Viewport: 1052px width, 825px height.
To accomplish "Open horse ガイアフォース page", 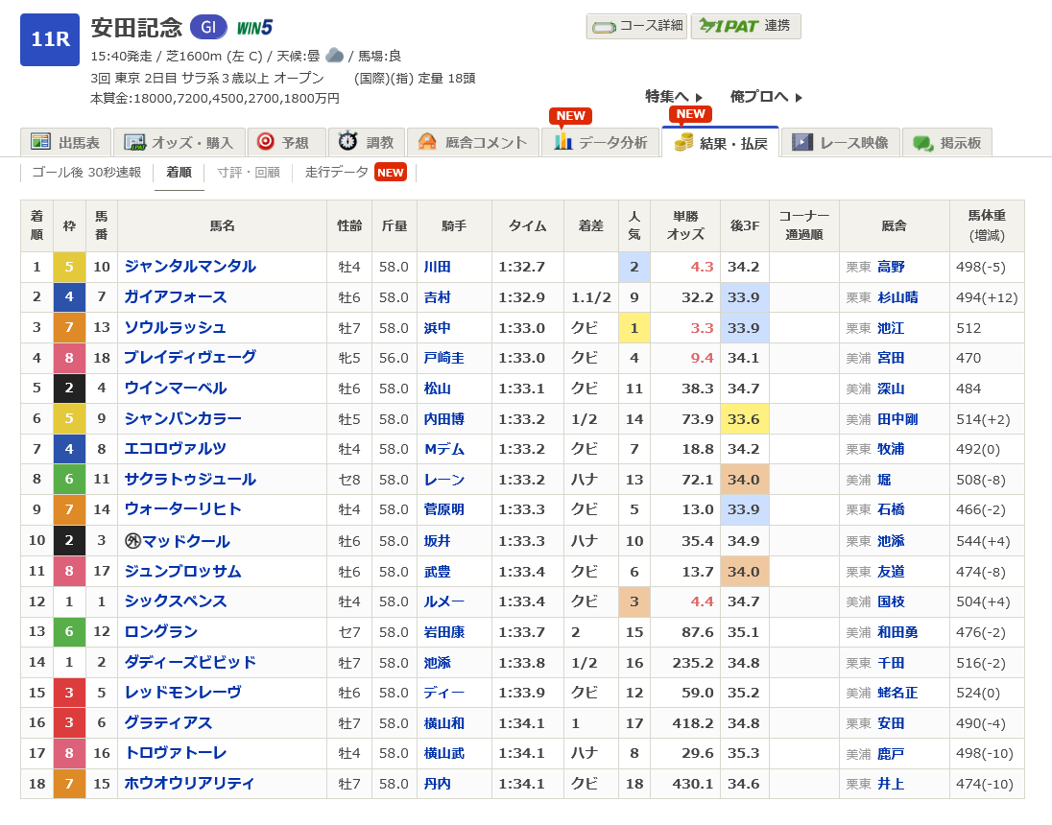I will coord(176,297).
